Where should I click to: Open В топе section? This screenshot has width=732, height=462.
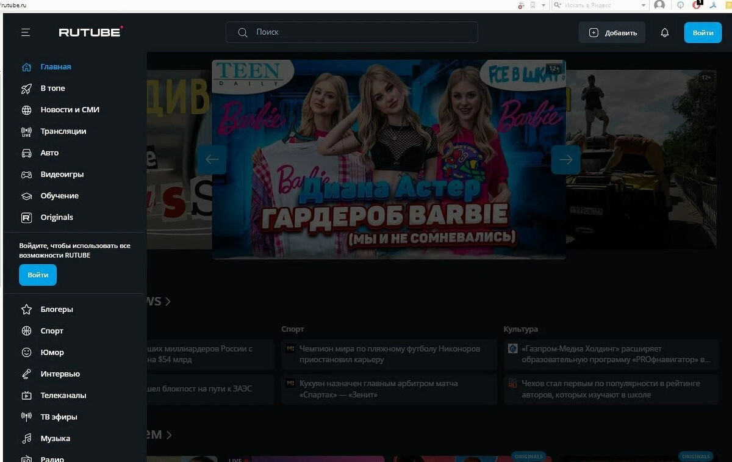click(x=53, y=88)
